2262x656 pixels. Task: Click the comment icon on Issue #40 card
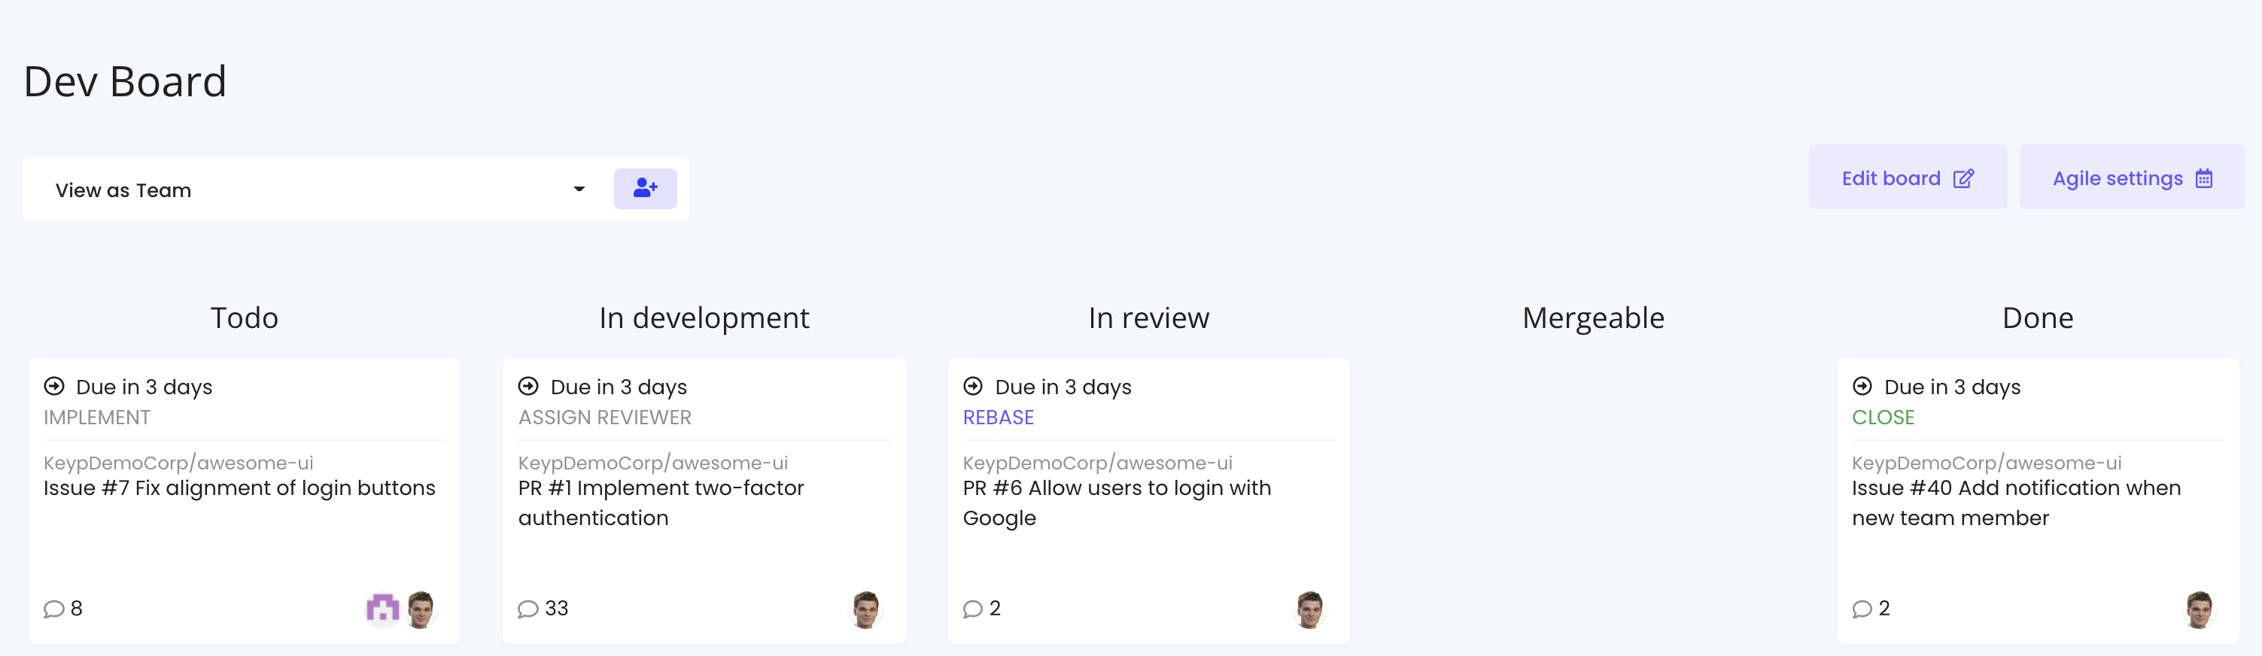(1862, 609)
